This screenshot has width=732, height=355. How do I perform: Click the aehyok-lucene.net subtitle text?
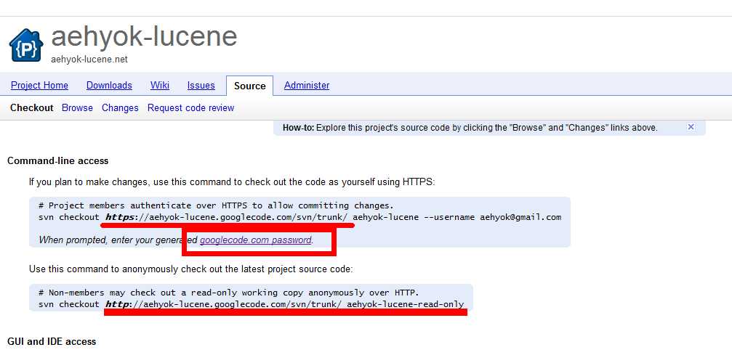click(89, 60)
